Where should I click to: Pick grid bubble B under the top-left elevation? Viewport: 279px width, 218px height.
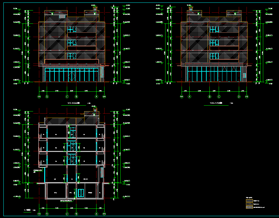coord(76,97)
